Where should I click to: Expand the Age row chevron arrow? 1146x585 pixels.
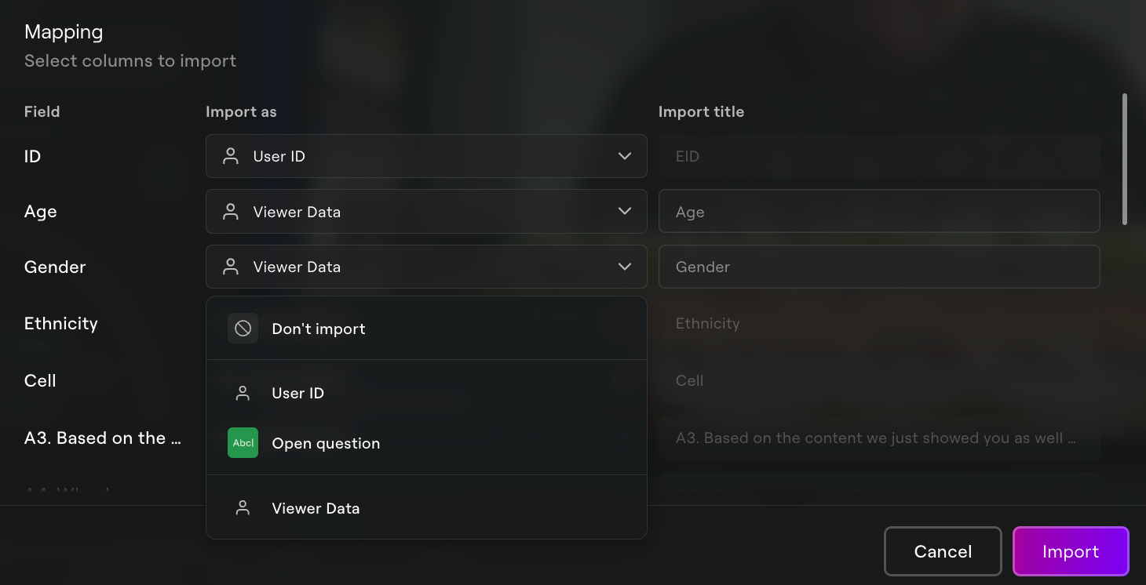click(625, 211)
